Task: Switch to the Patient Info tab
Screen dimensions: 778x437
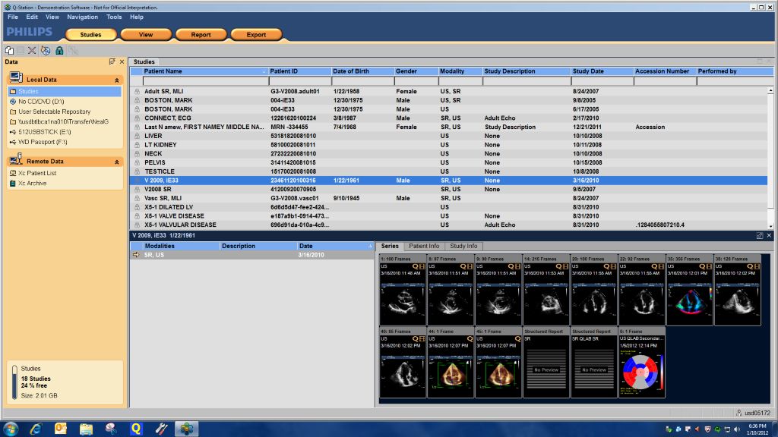Action: tap(424, 246)
